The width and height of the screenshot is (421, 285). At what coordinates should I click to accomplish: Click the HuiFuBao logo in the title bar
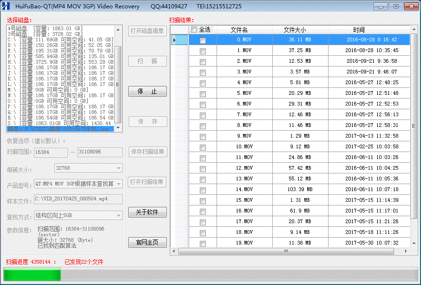[x=5, y=6]
